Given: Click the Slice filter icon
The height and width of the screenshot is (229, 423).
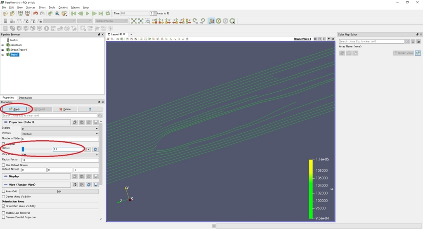Looking at the screenshot, I should coord(26,28).
